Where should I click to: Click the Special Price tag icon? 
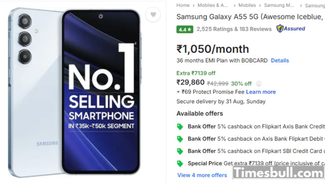(x=180, y=163)
